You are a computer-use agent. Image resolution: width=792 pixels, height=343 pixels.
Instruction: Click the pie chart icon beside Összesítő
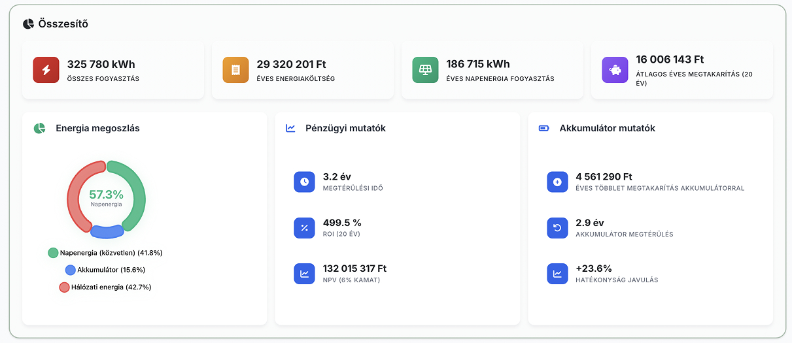click(x=28, y=24)
